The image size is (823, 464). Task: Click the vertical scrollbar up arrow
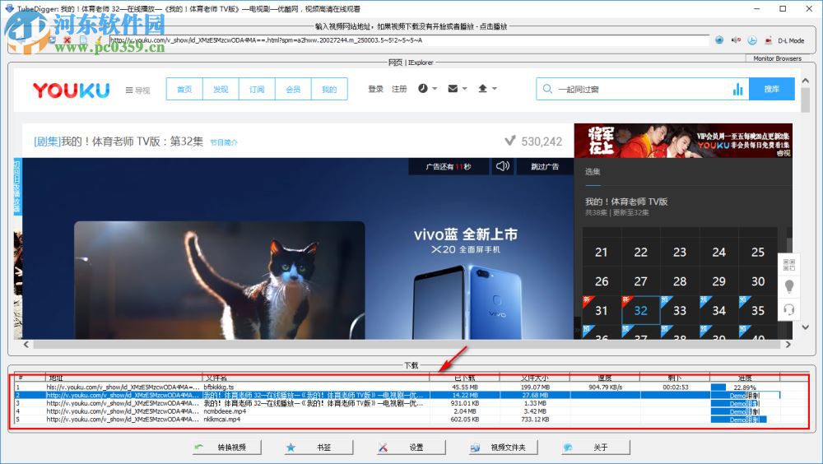pyautogui.click(x=806, y=81)
